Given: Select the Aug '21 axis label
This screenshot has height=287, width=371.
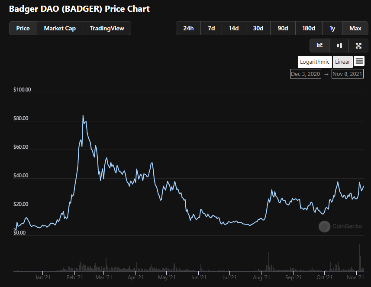Looking at the screenshot, I should [x=261, y=277].
